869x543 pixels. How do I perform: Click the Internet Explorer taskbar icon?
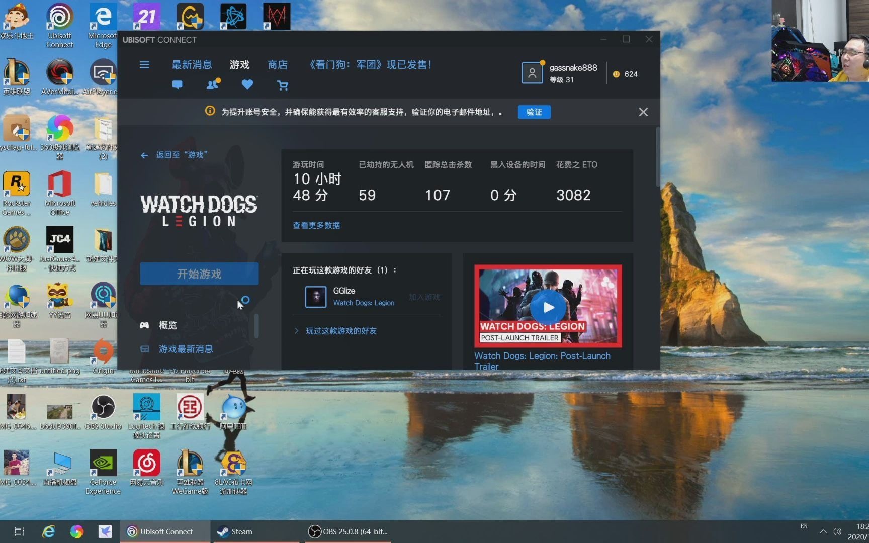coord(48,531)
